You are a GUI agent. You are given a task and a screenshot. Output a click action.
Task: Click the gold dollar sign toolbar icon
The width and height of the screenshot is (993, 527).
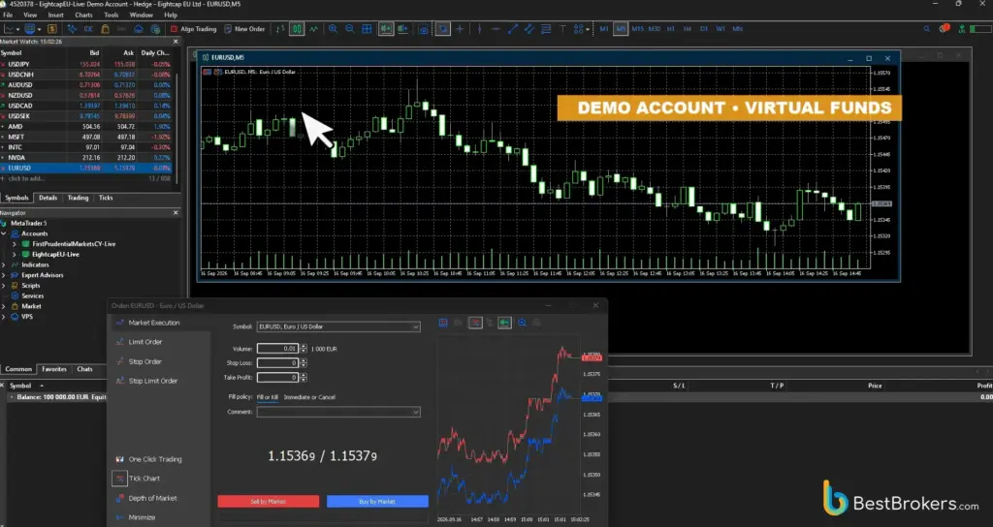(52, 29)
